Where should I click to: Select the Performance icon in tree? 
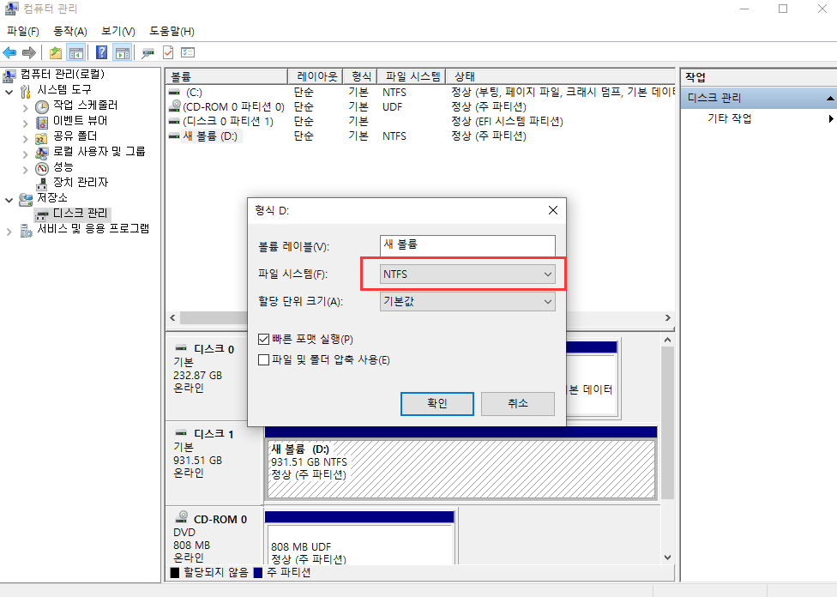tap(42, 168)
